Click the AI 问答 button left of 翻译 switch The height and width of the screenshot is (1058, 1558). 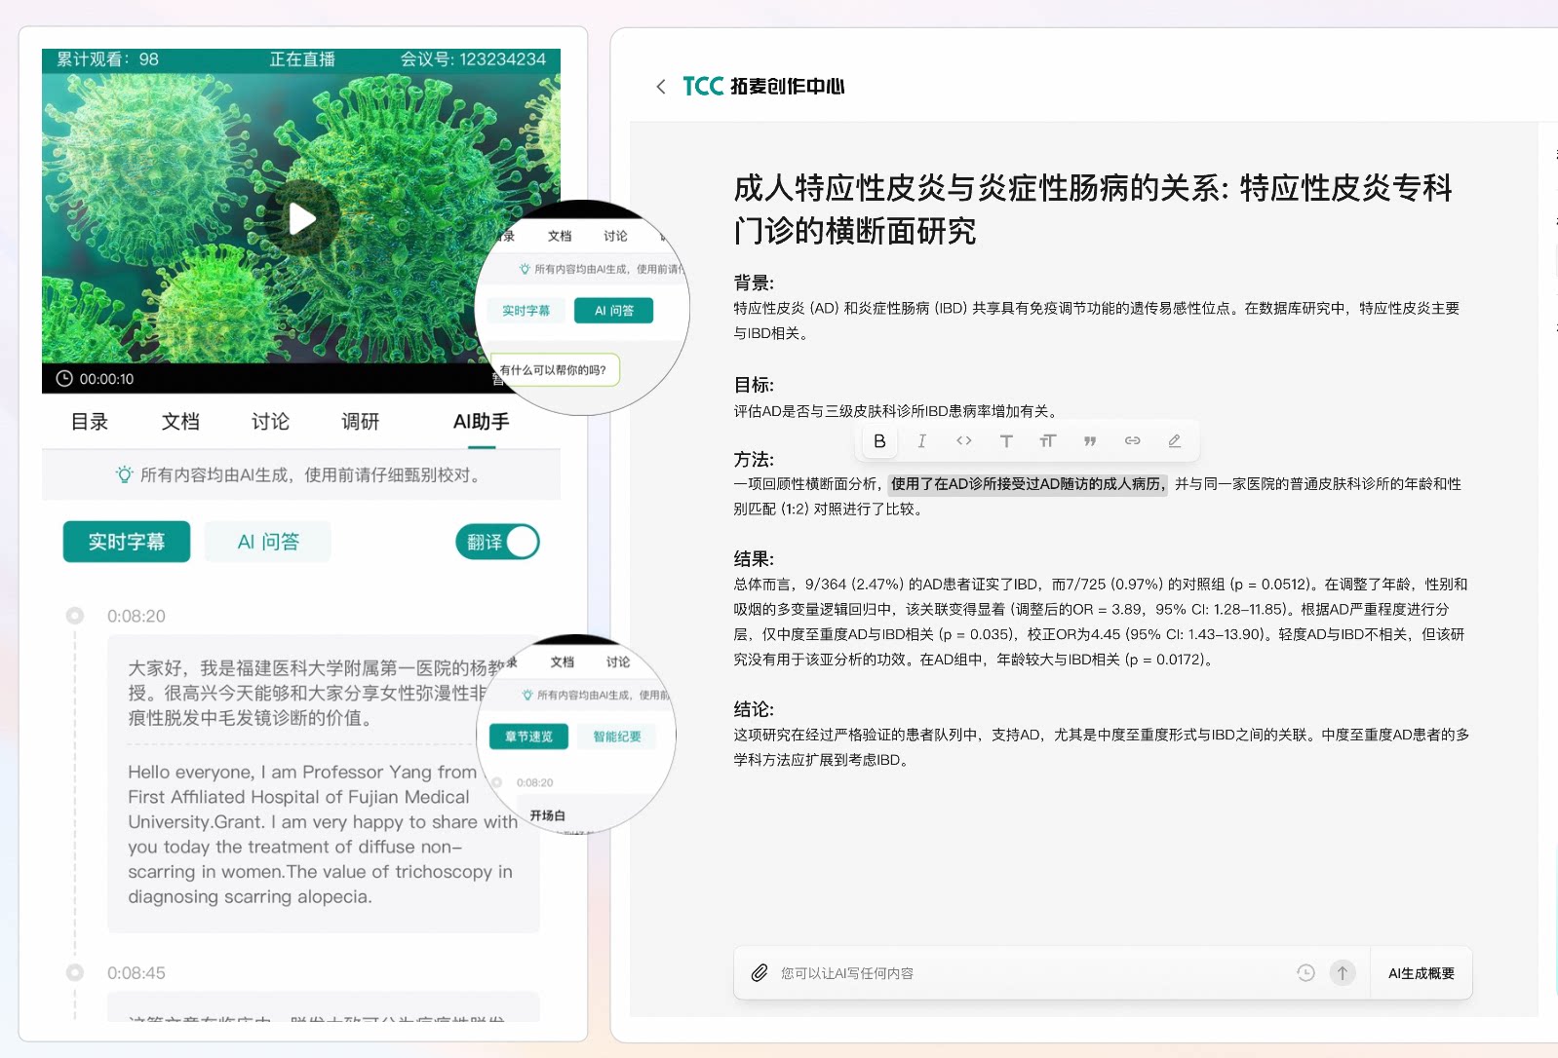(268, 542)
